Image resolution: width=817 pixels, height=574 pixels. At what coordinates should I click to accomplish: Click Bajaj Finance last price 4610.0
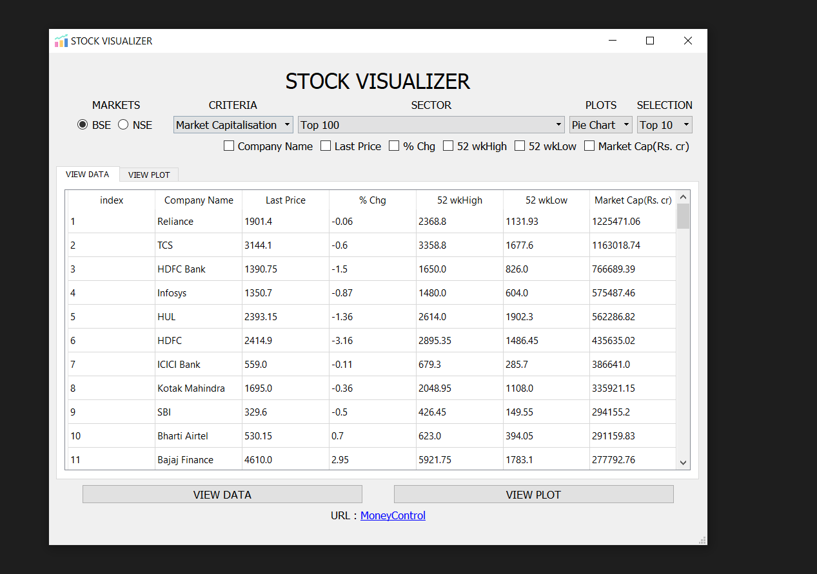pyautogui.click(x=286, y=460)
